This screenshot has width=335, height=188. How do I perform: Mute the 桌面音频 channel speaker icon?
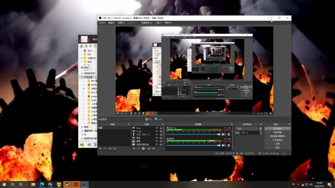[x=224, y=145]
